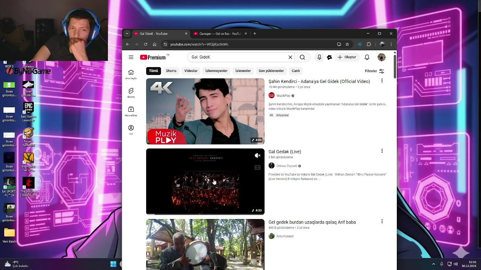Open The Witcher 3 Wild Hunt desktop shortcut
The height and width of the screenshot is (270, 481).
(29, 187)
